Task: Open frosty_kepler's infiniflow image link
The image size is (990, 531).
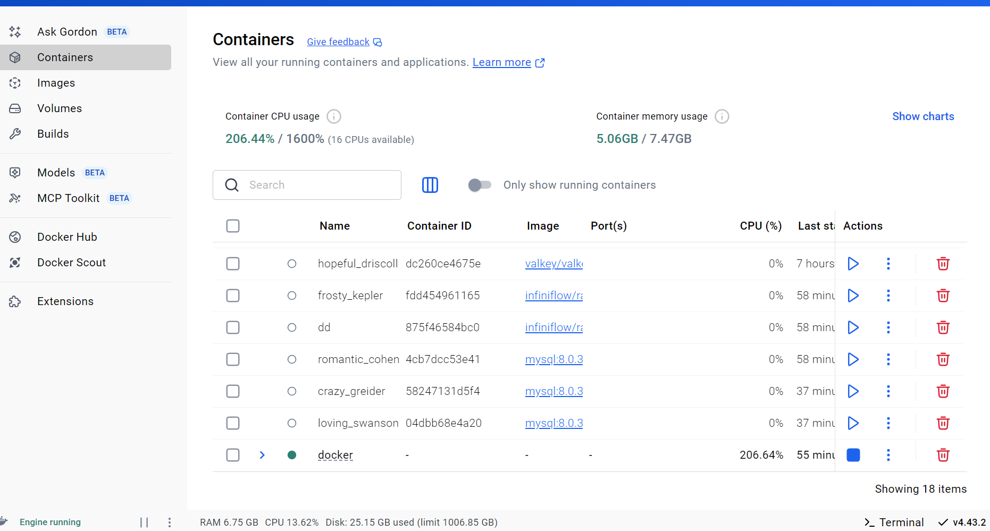Action: coord(554,296)
